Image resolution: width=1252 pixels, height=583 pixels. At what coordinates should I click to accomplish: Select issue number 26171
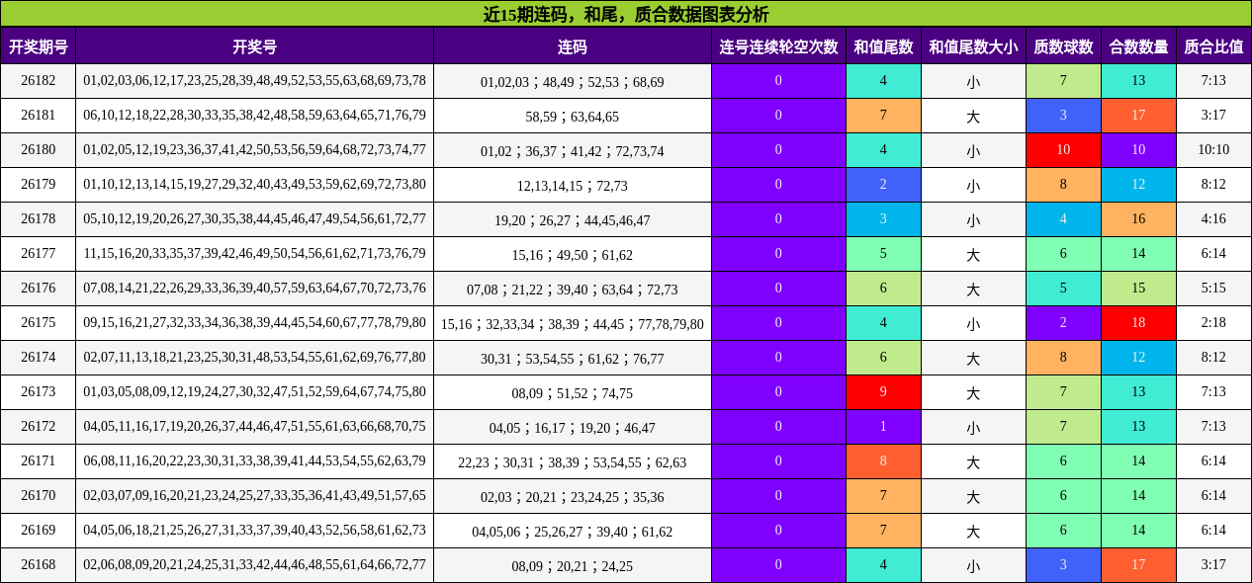(x=39, y=461)
